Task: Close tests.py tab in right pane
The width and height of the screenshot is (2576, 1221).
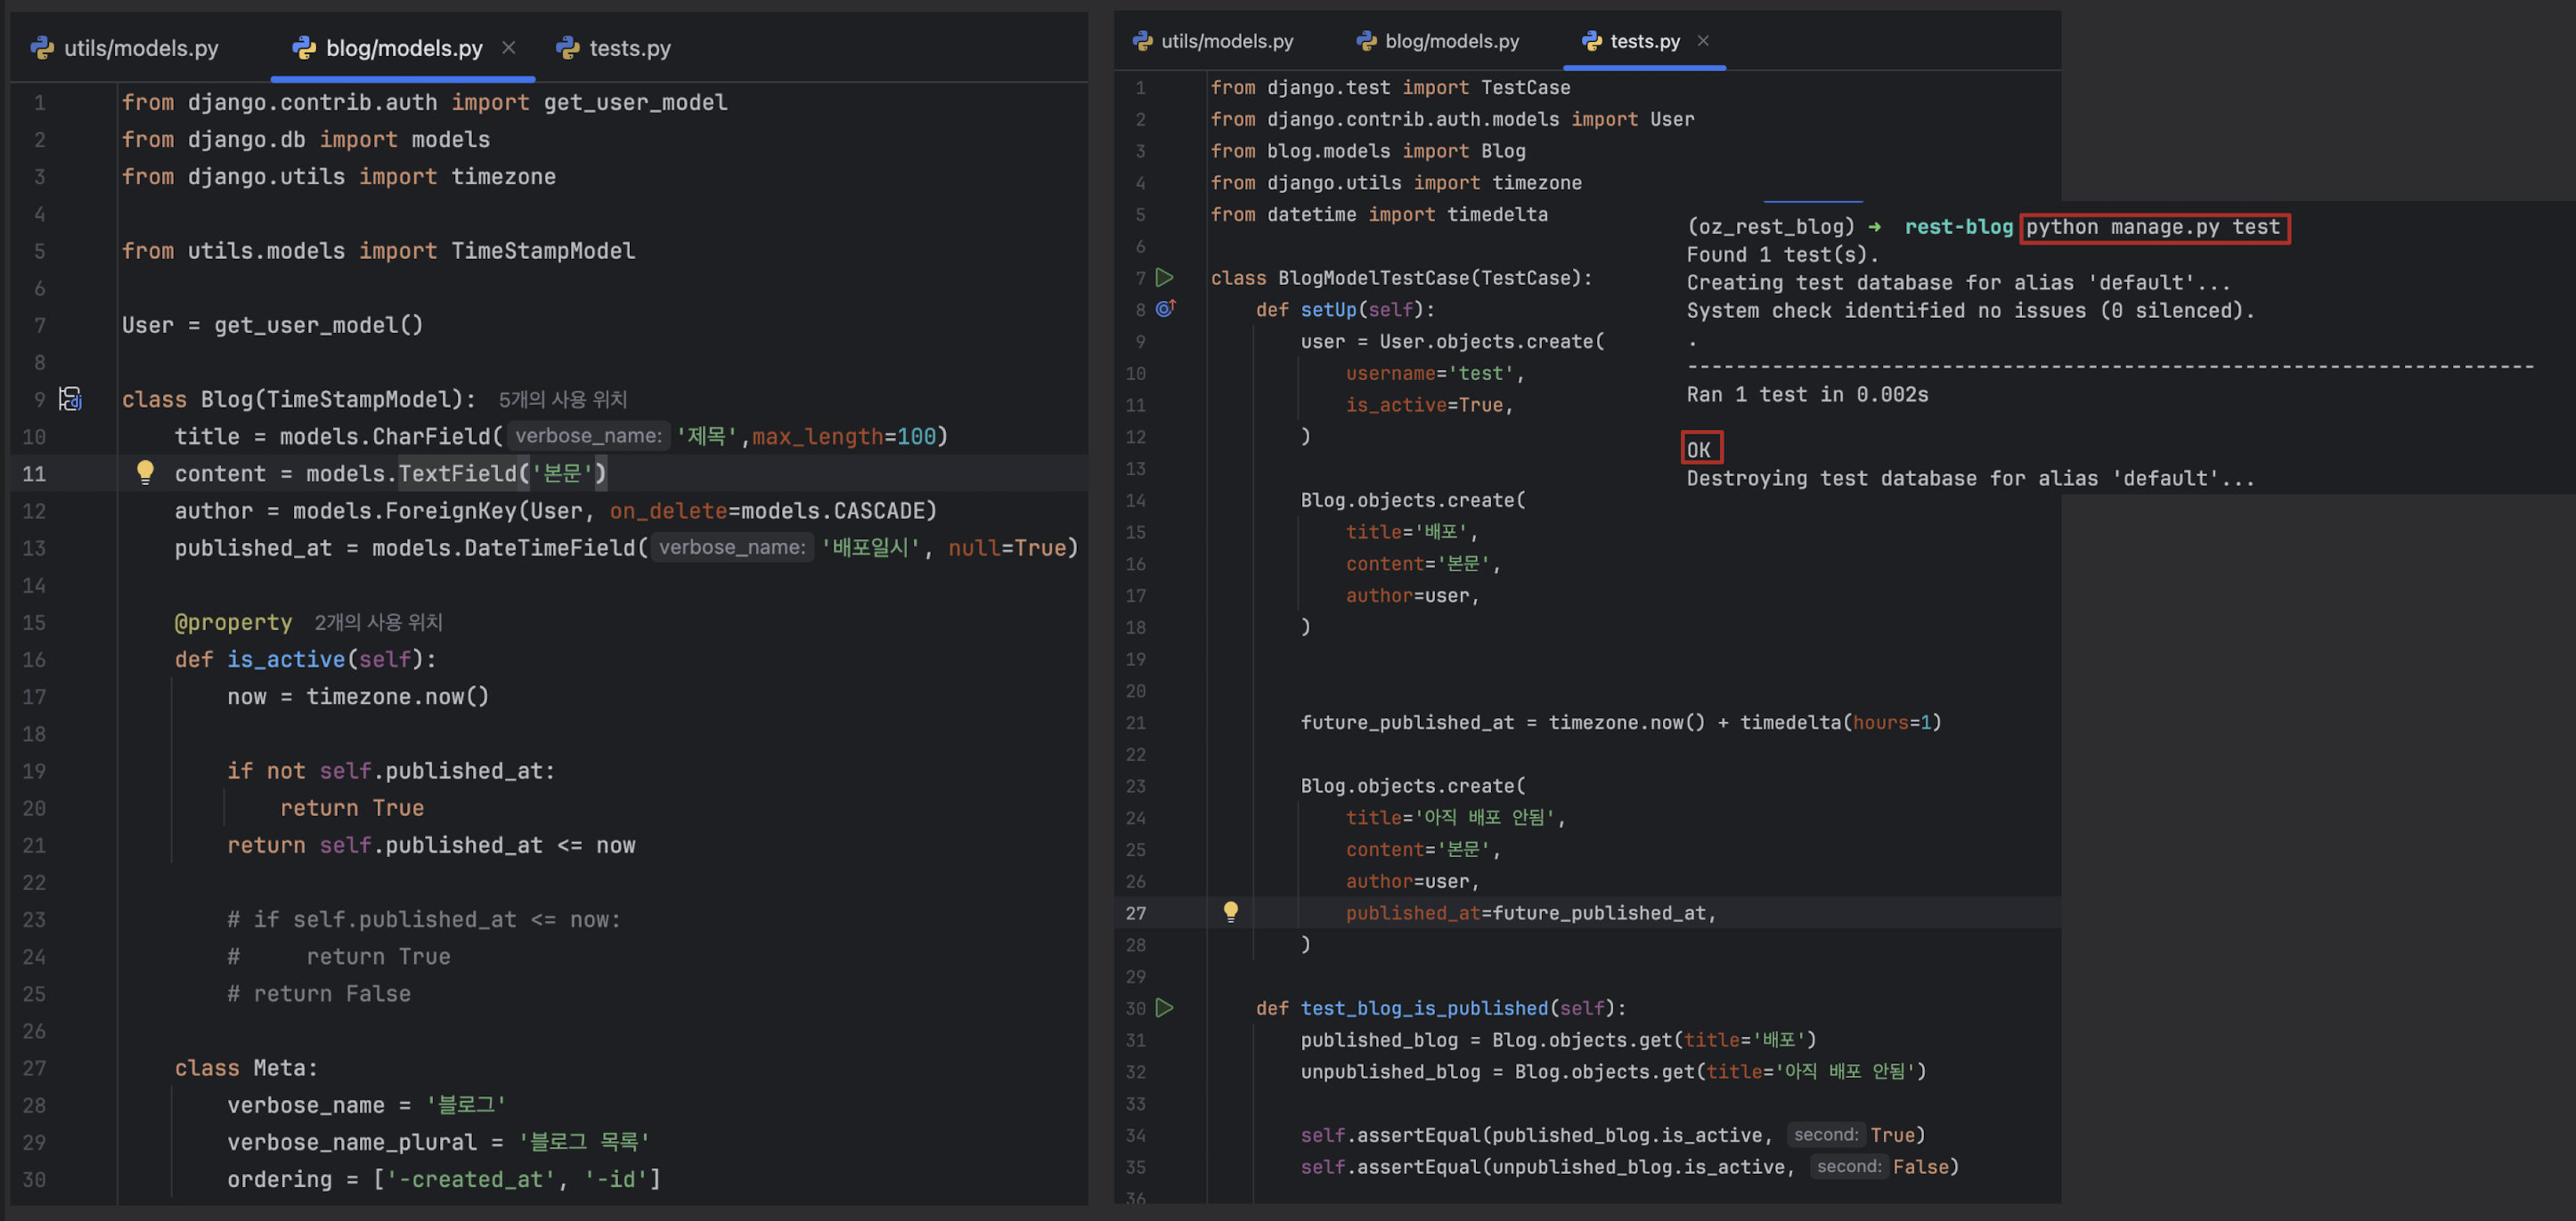Action: (1703, 40)
